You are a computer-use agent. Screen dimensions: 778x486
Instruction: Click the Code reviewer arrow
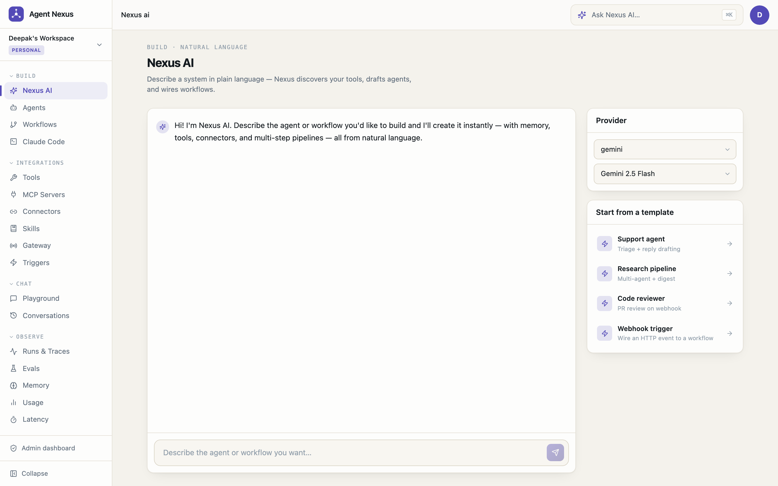[x=729, y=303]
